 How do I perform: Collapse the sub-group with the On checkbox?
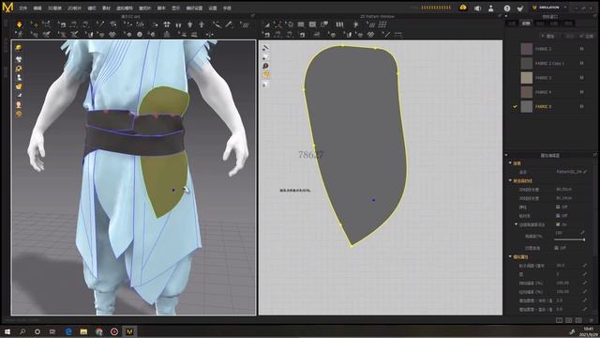coord(516,224)
